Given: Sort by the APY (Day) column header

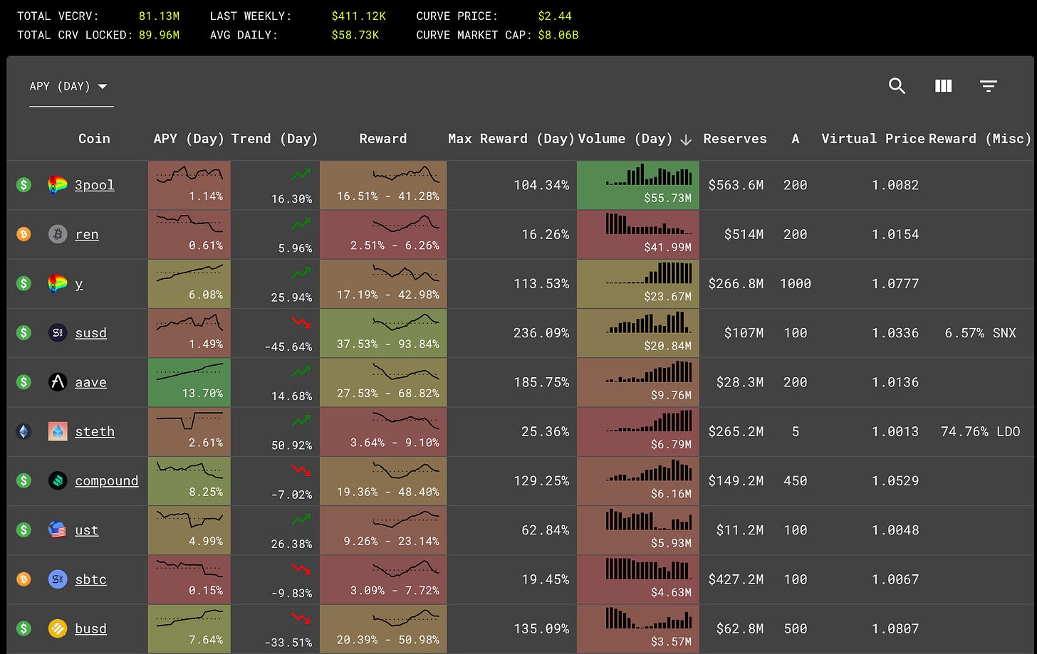Looking at the screenshot, I should click(189, 139).
